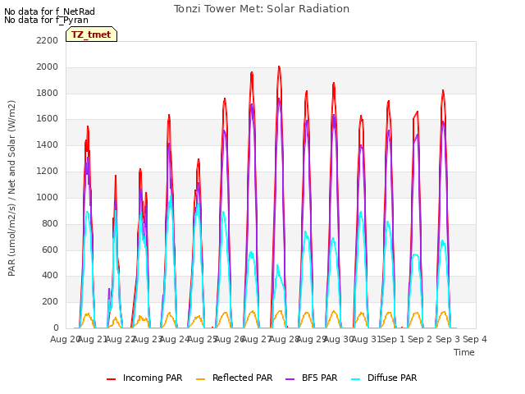Screen dimensions: 525x394
Task: Click the red Incoming PAR legend swatch
Action: pyautogui.click(x=112, y=379)
